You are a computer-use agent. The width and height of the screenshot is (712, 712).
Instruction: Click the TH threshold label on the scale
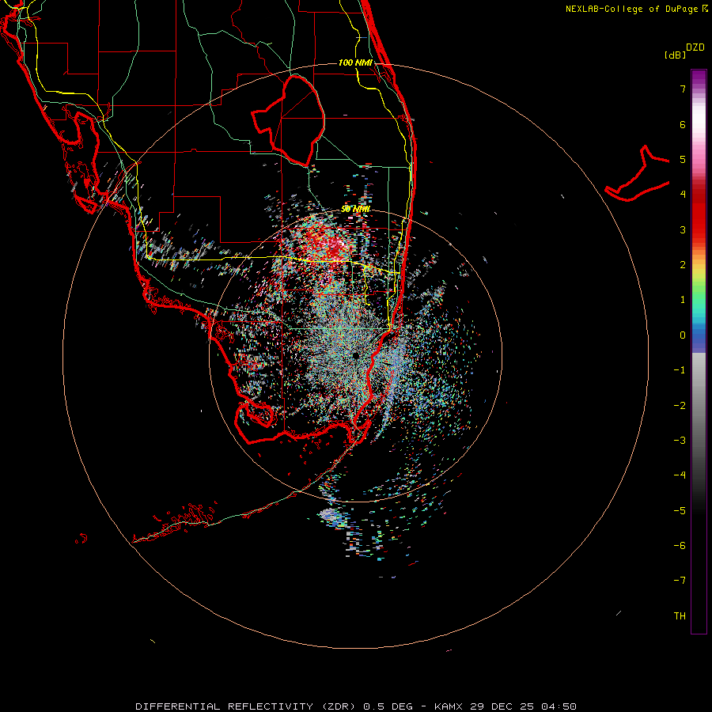click(x=680, y=616)
